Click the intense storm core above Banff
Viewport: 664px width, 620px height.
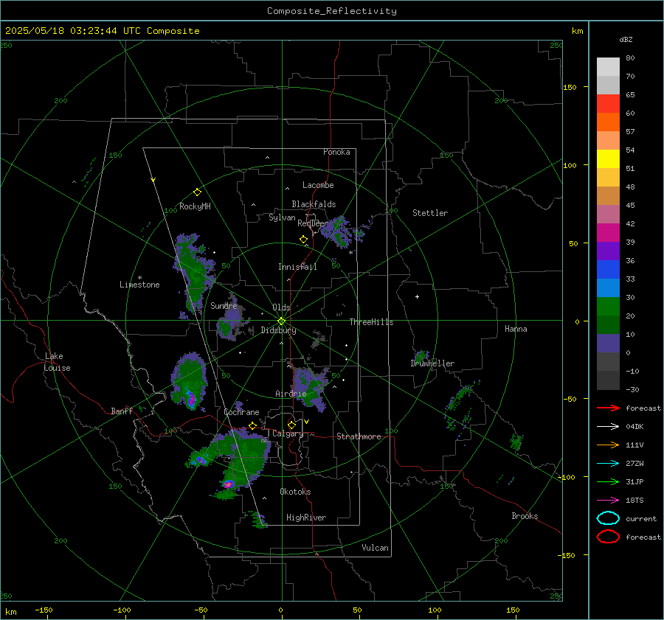click(x=191, y=398)
